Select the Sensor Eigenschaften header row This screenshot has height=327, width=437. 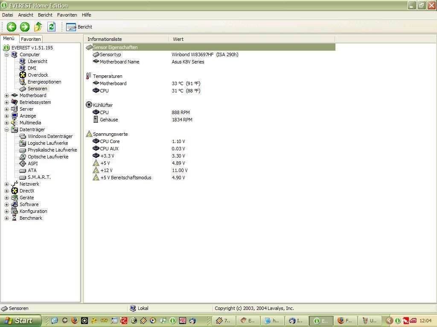[x=210, y=47]
